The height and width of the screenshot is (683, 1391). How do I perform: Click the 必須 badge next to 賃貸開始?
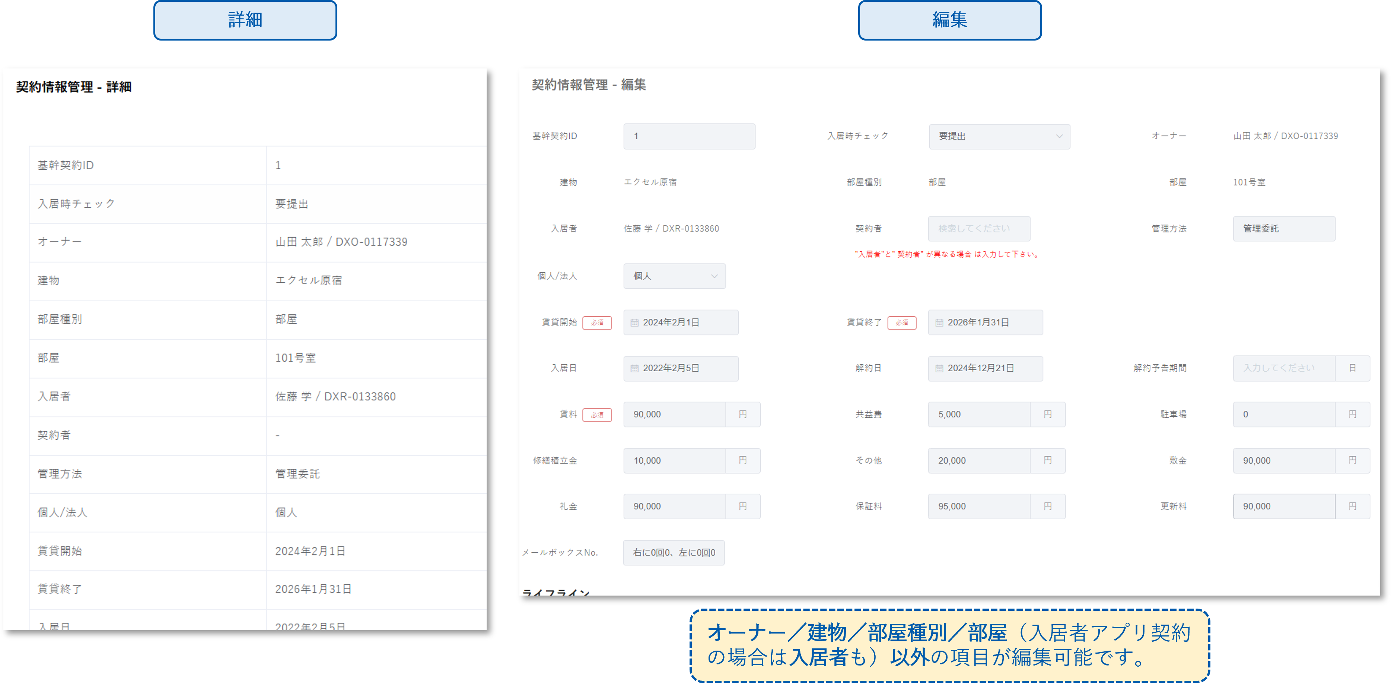(x=597, y=323)
